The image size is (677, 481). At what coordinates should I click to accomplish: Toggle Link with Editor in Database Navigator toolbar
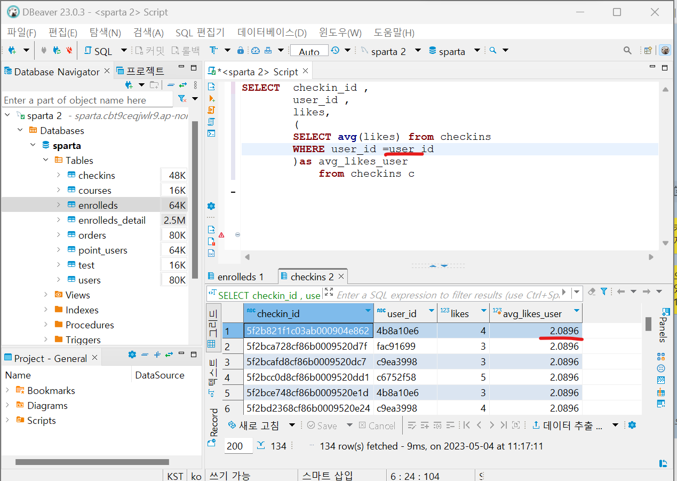click(183, 85)
